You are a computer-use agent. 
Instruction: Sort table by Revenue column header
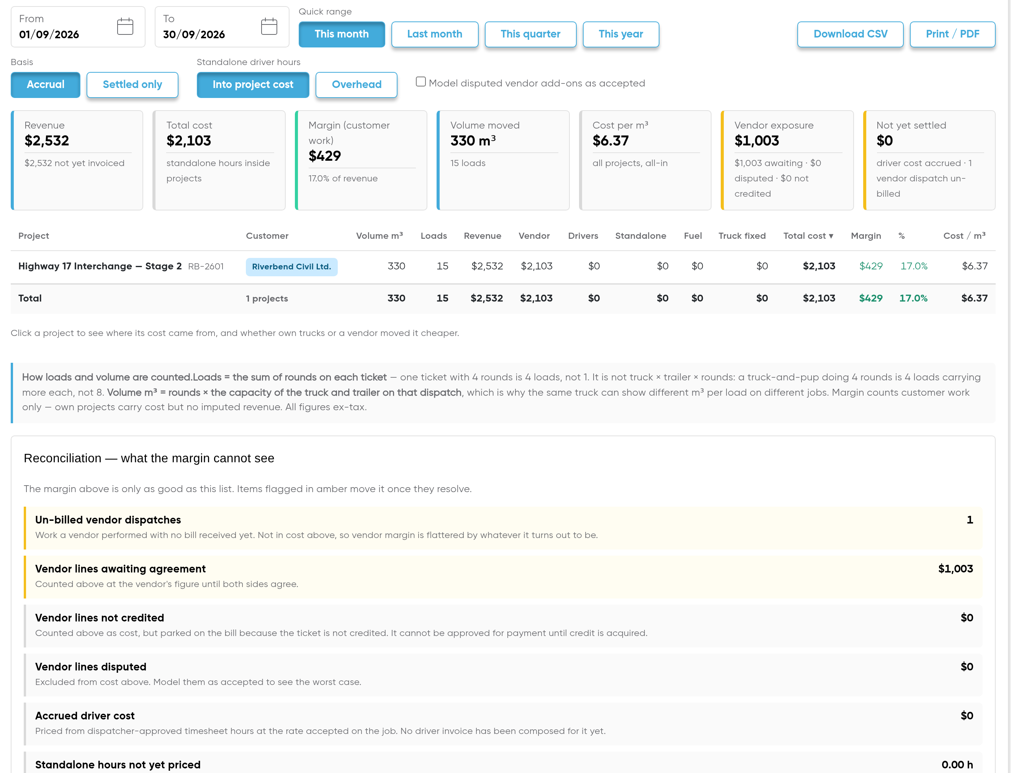point(483,236)
